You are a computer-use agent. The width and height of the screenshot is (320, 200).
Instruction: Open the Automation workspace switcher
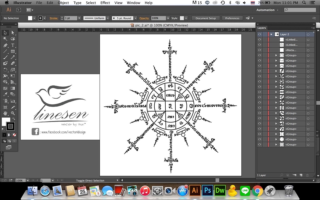[267, 10]
